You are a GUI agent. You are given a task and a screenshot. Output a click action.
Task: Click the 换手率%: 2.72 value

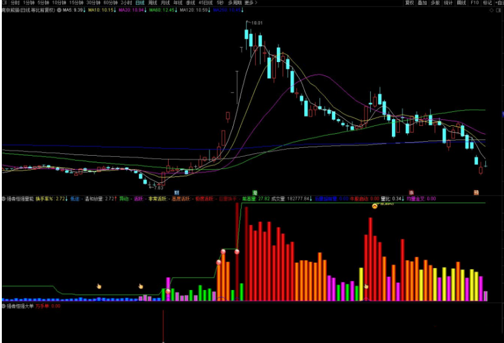click(x=51, y=199)
